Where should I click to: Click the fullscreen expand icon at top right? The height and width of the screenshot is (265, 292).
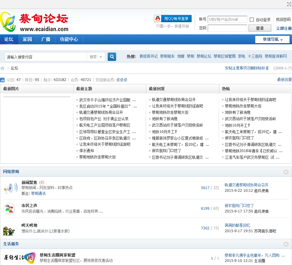289,4
